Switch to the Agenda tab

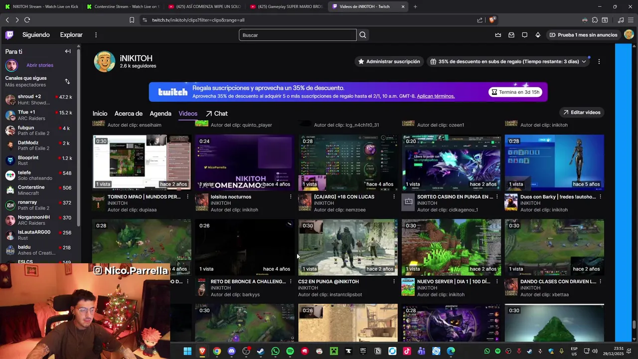click(160, 114)
